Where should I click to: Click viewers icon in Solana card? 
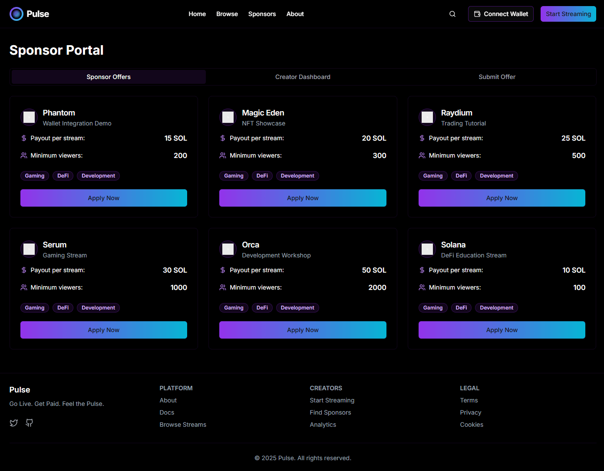coord(422,287)
